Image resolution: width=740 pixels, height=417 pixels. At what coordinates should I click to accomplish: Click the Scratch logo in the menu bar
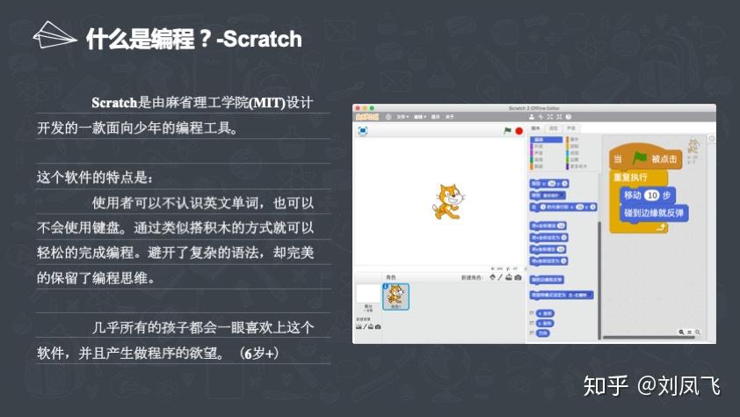(x=366, y=117)
